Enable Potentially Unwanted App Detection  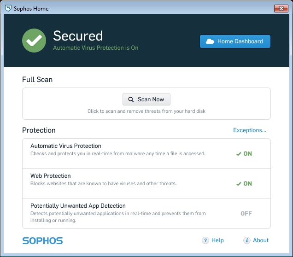(x=246, y=213)
